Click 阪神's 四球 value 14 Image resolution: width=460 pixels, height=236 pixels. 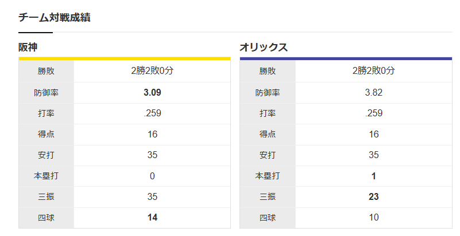[x=152, y=218]
